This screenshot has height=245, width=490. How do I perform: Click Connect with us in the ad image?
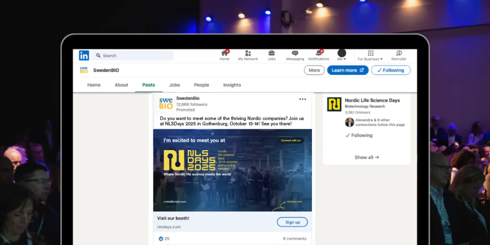coord(290,140)
